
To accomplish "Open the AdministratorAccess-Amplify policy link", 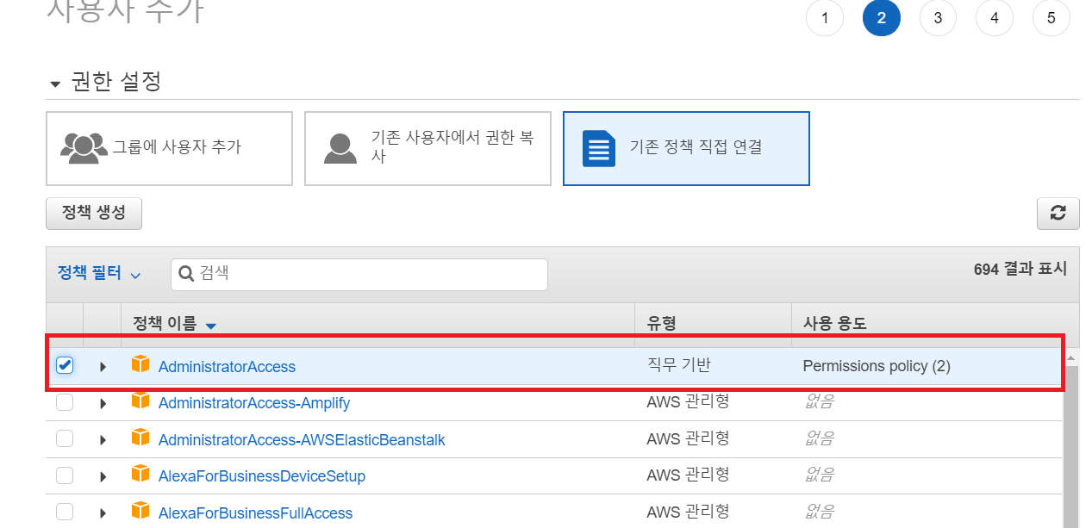I will point(254,403).
